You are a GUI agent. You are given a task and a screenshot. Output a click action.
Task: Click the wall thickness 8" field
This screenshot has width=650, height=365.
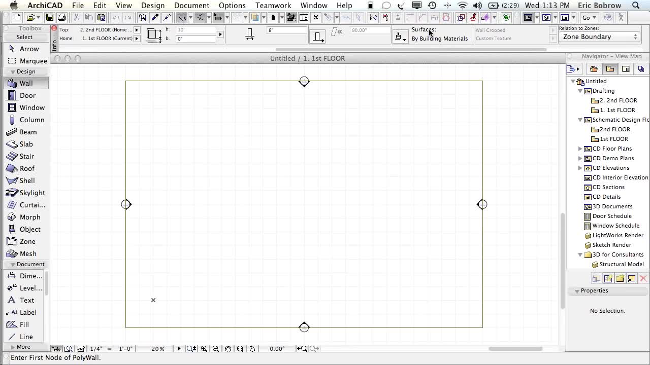pos(287,30)
